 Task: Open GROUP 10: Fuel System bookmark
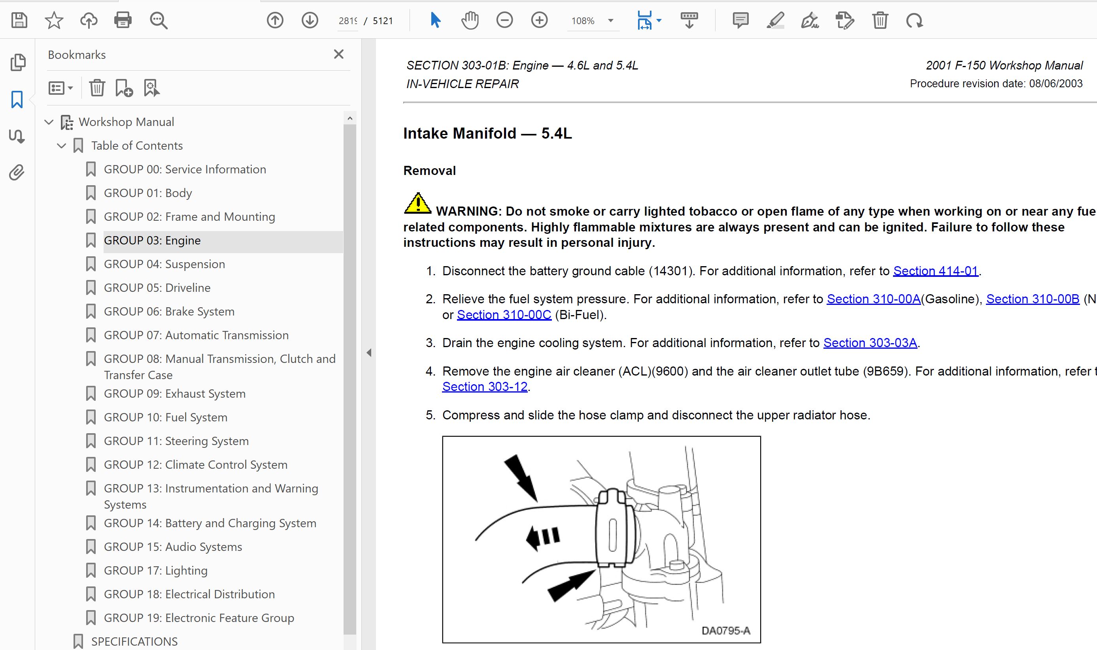click(x=165, y=417)
